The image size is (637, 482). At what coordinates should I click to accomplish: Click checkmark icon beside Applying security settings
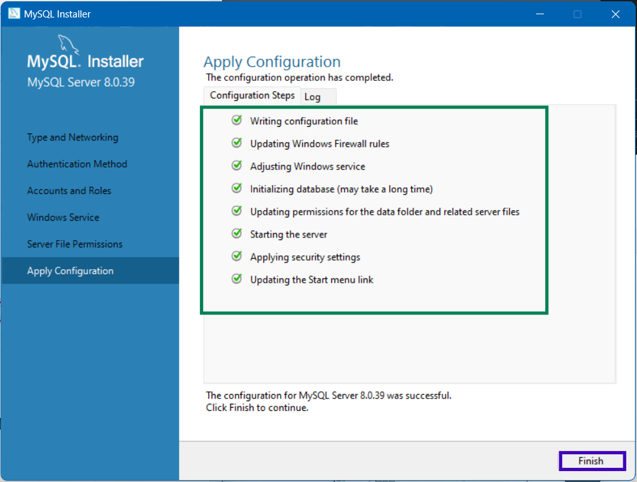point(237,256)
